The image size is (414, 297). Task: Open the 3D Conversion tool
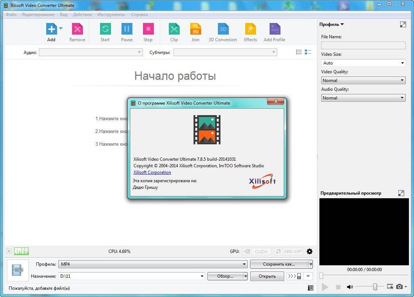click(223, 29)
